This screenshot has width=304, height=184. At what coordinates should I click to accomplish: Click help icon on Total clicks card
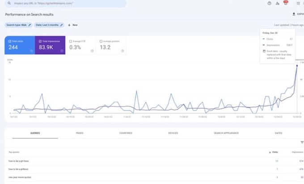point(31,51)
